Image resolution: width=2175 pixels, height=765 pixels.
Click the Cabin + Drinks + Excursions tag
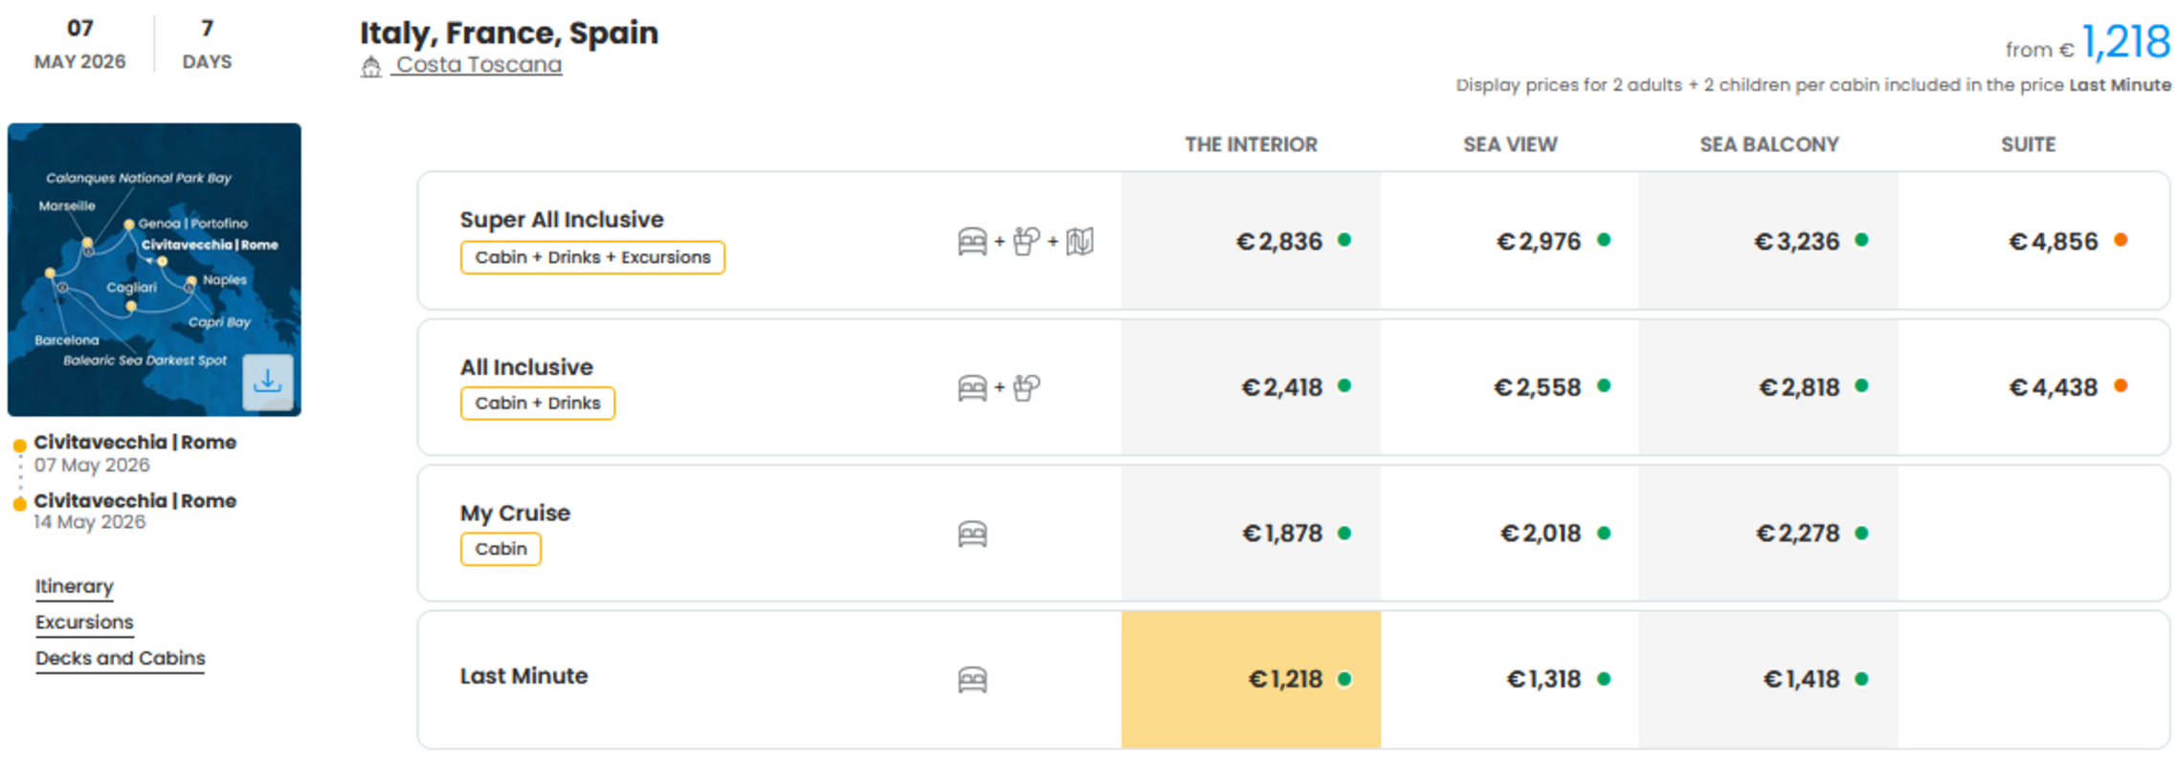pos(592,257)
